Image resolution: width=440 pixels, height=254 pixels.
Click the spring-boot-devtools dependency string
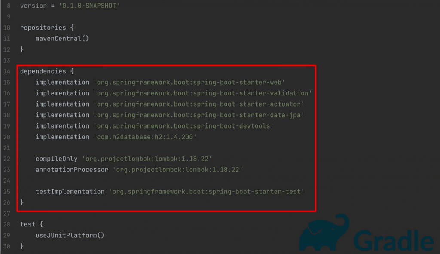click(183, 126)
